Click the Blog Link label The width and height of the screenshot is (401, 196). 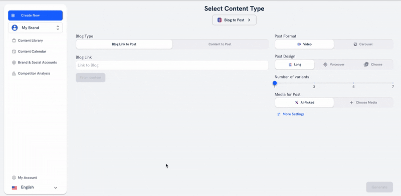[x=84, y=57]
